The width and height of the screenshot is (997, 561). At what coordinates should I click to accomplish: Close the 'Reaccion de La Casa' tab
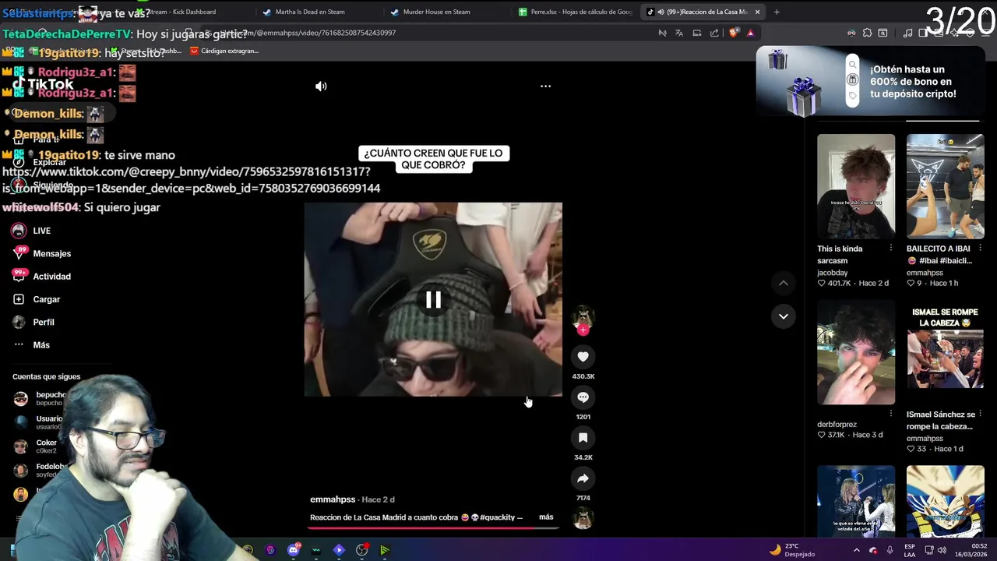click(757, 12)
